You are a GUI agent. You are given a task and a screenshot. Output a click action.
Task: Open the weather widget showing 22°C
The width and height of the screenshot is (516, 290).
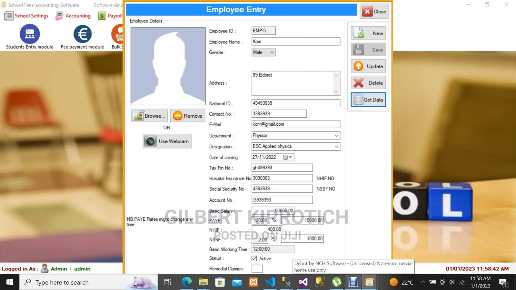[402, 282]
